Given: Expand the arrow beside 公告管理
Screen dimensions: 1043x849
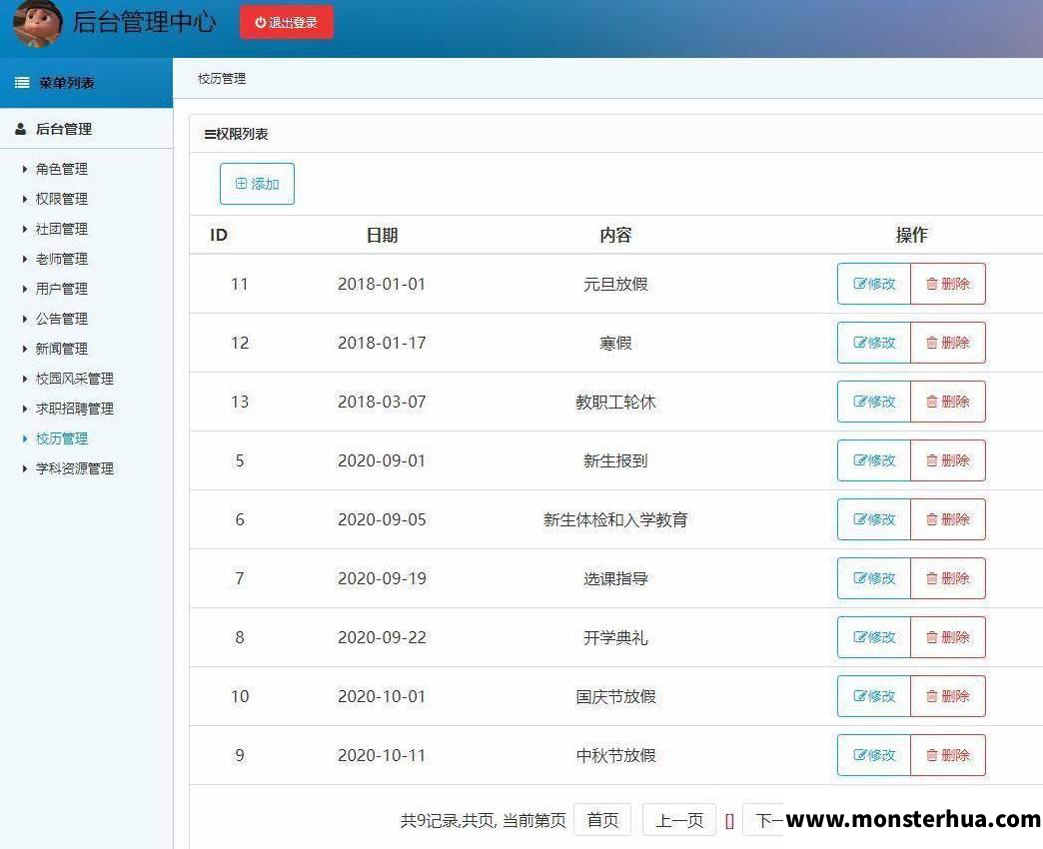Looking at the screenshot, I should click(25, 319).
